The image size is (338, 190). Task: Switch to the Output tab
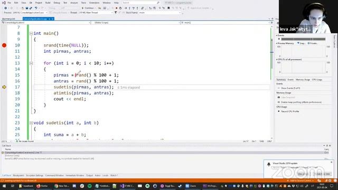[x=89, y=176]
